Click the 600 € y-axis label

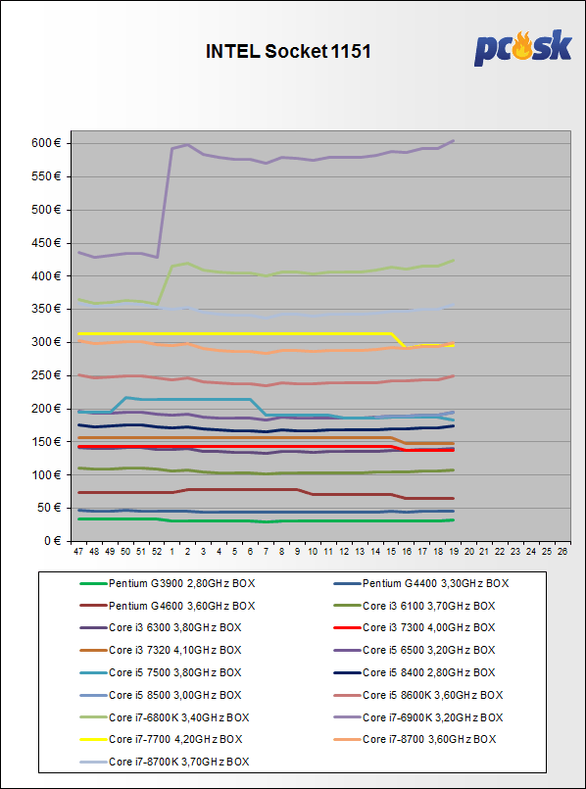[46, 143]
